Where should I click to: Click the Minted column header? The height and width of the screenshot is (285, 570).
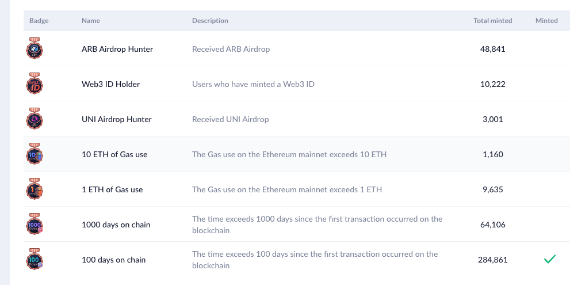pyautogui.click(x=546, y=21)
